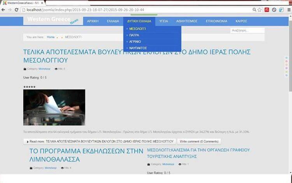Reload the page with refresh icon
The image size is (292, 183).
(x=16, y=10)
